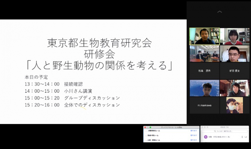251x149 pixels.
Task: Click slide heading 「人と野生動物の関係を考える」
Action: click(x=99, y=65)
